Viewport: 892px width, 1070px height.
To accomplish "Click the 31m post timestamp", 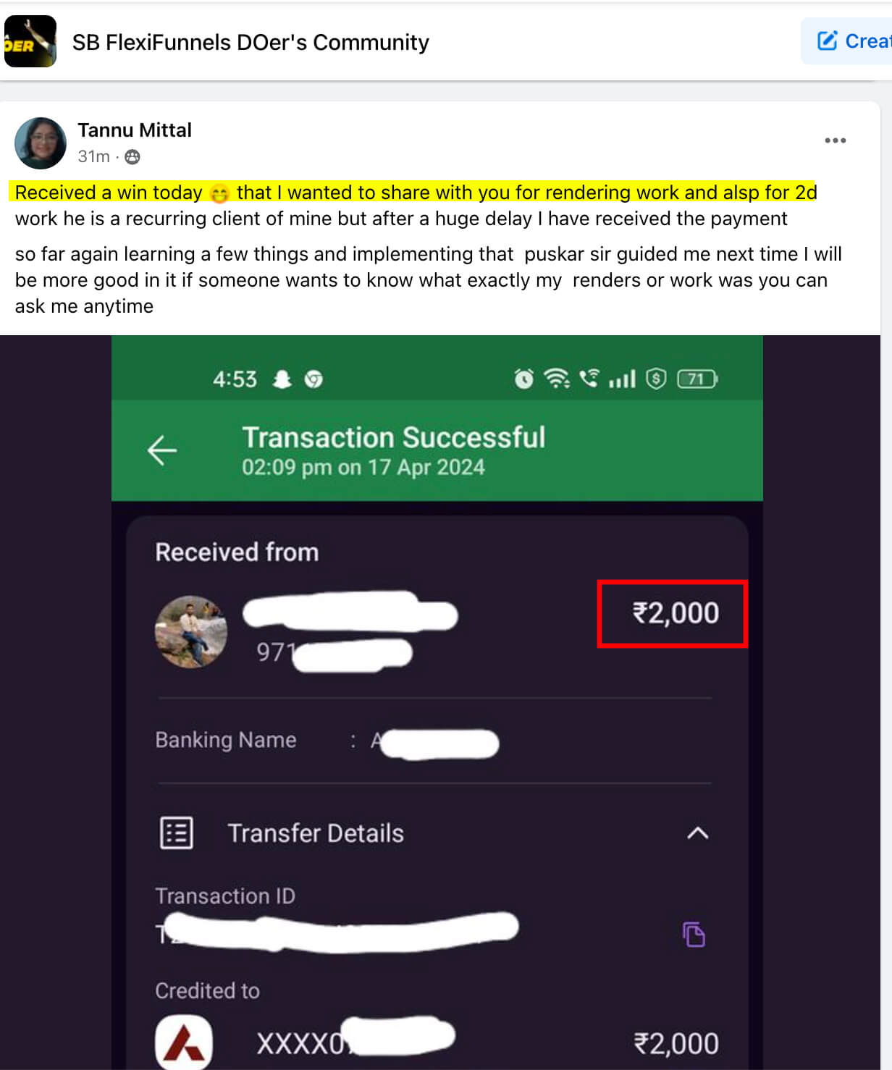I will pyautogui.click(x=93, y=156).
